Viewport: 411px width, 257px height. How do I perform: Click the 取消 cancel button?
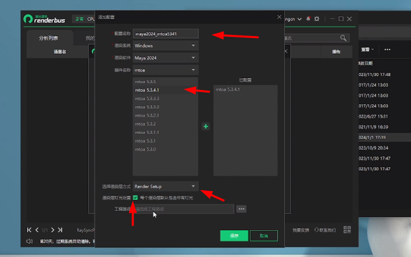(264, 236)
